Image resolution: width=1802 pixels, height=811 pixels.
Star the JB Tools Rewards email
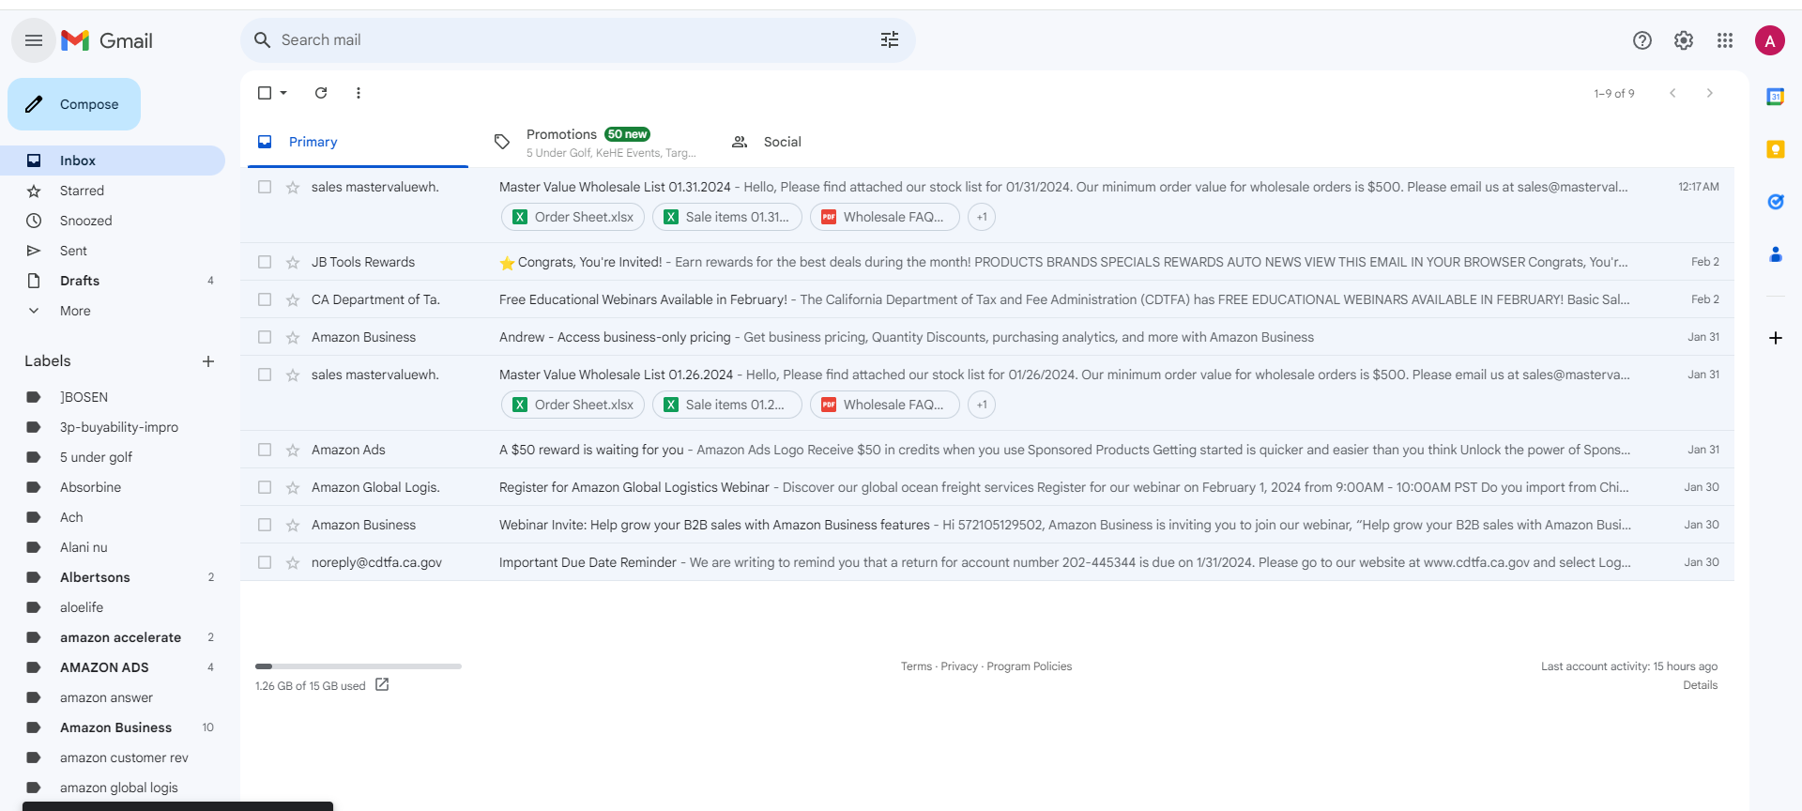293,263
